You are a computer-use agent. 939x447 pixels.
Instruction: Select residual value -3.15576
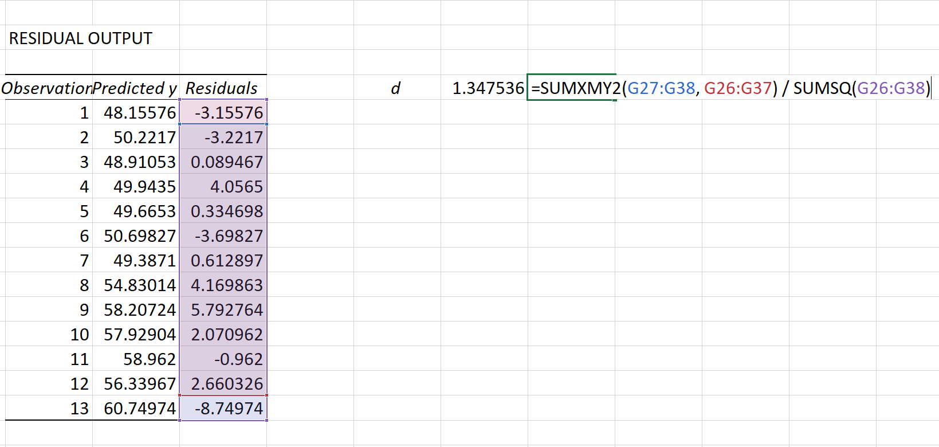(223, 112)
